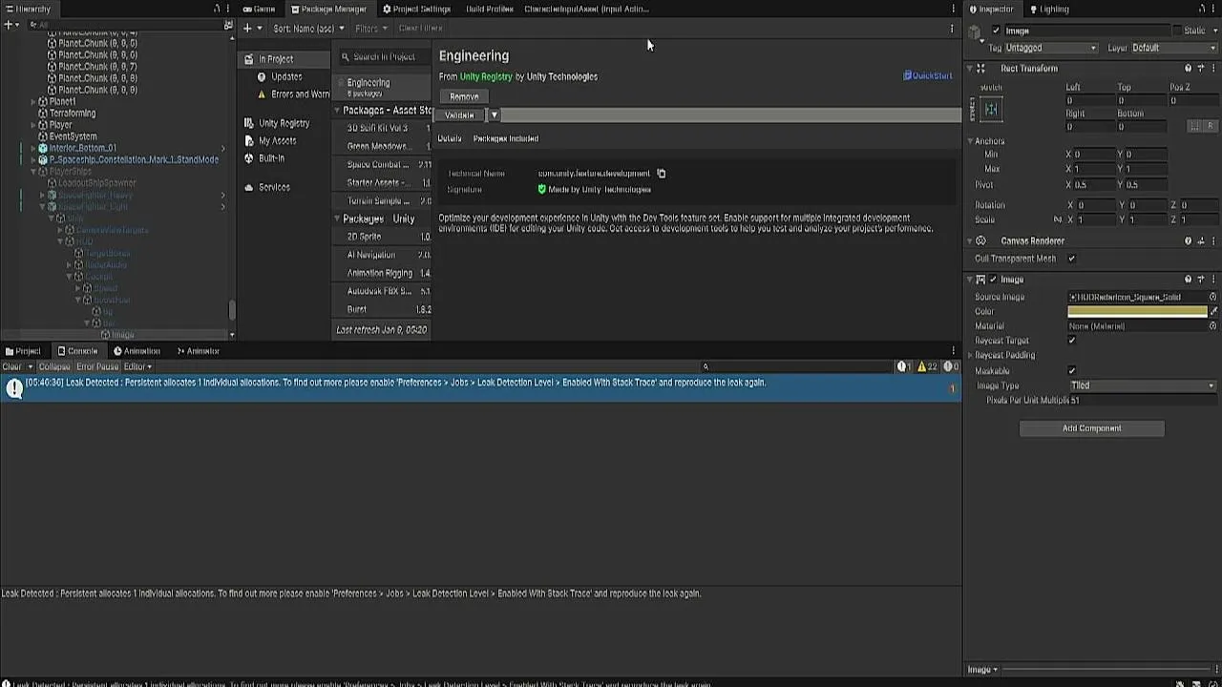This screenshot has height=687, width=1222.
Task: Toggle the Image component enabled checkbox
Action: [x=994, y=280]
